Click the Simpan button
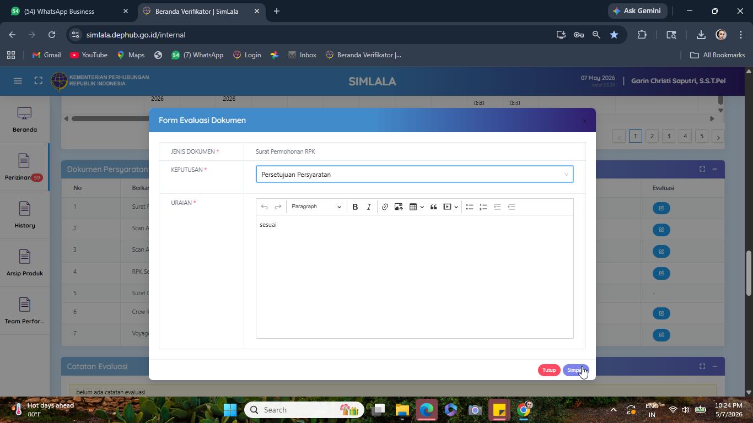753x423 pixels. (x=575, y=370)
